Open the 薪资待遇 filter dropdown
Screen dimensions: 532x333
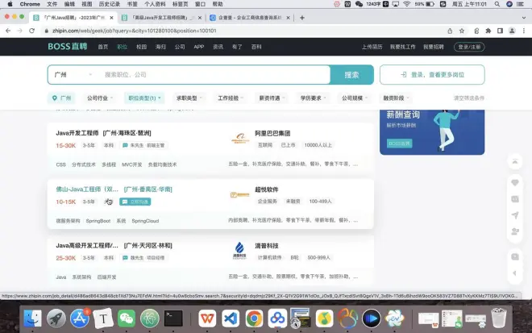272,98
